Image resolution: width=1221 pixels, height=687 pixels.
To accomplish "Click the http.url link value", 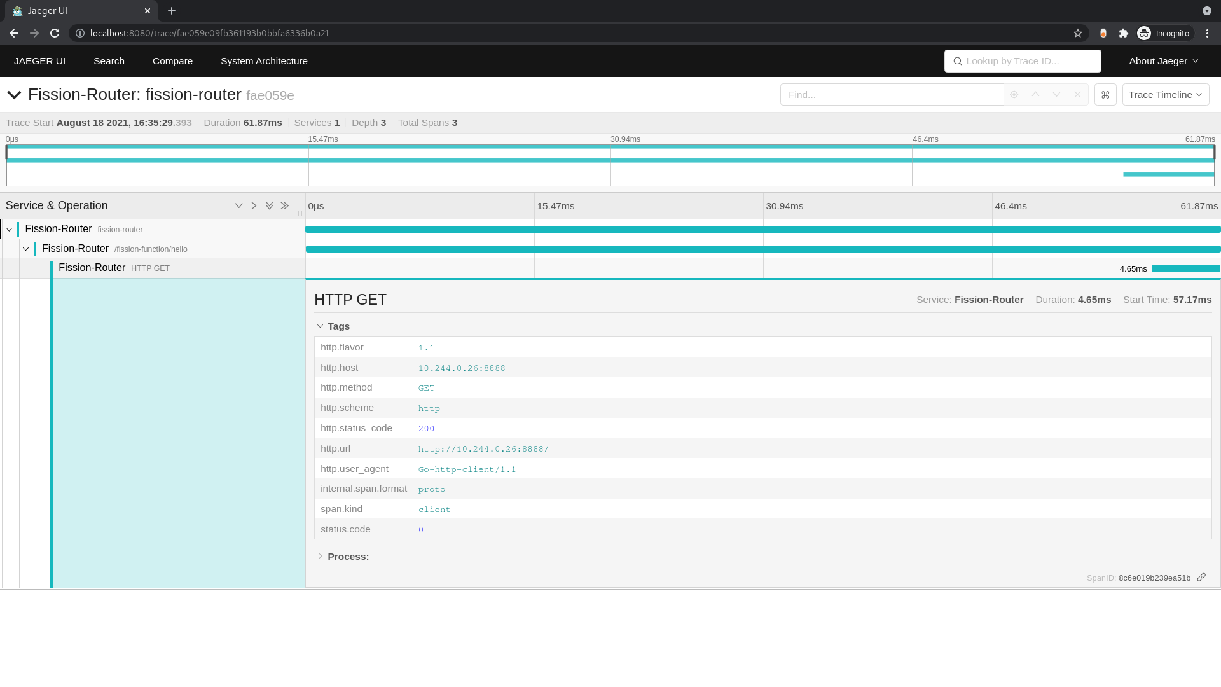I will pyautogui.click(x=483, y=448).
